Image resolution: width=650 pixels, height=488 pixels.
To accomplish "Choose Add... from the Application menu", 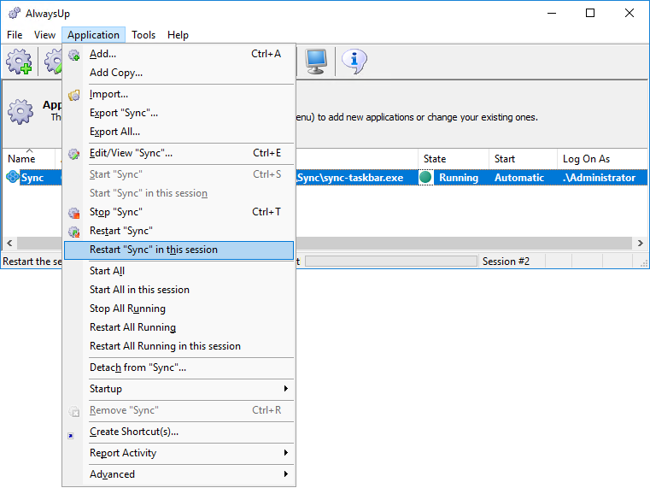I will coord(179,54).
